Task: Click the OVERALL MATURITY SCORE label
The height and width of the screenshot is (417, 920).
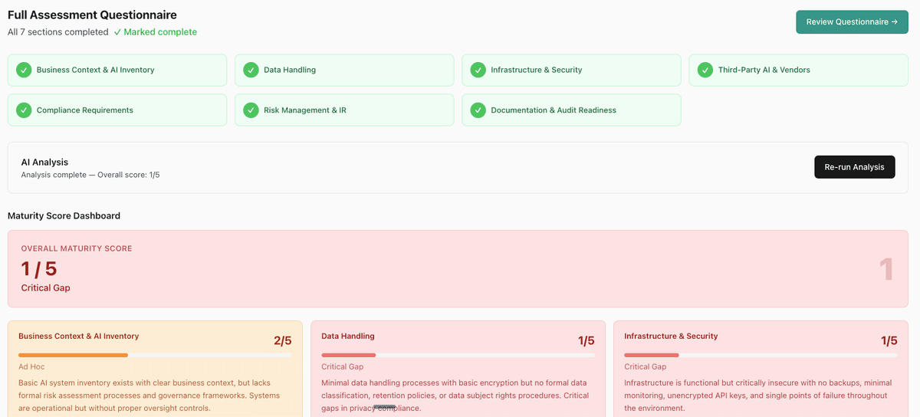Action: (77, 248)
